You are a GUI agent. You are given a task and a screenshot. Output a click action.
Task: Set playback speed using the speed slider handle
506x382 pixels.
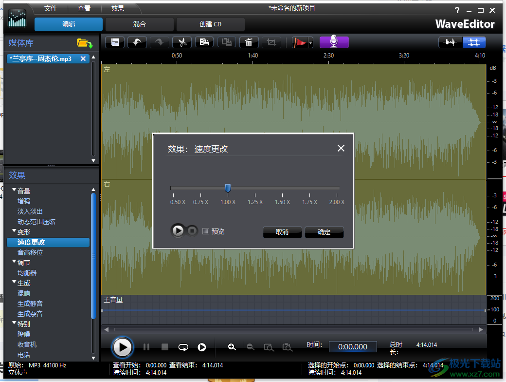[x=228, y=188]
